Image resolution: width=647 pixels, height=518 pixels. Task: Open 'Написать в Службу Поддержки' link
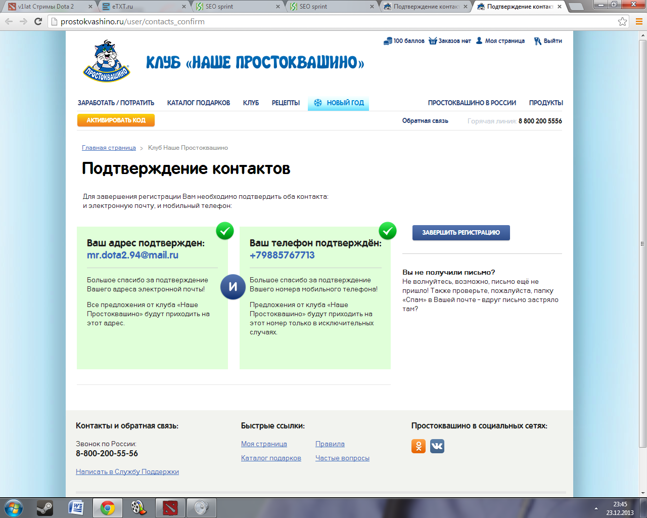[127, 471]
